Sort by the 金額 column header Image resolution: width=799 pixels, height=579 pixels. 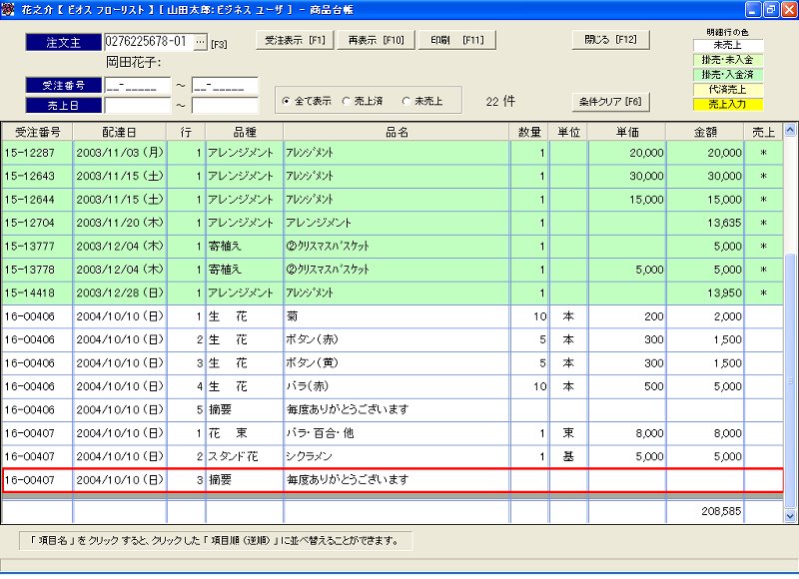[705, 132]
